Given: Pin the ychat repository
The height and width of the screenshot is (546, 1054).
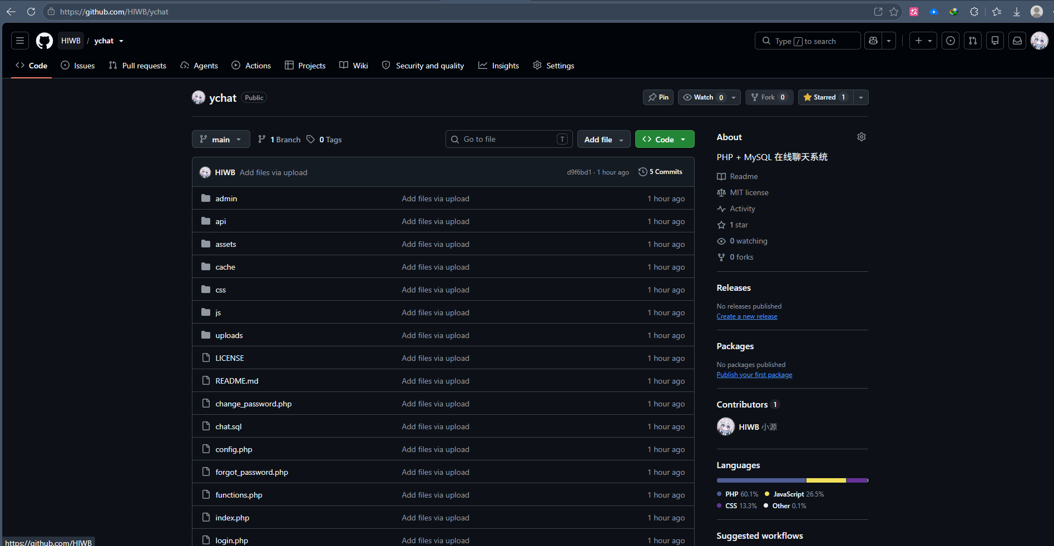Looking at the screenshot, I should (x=659, y=97).
